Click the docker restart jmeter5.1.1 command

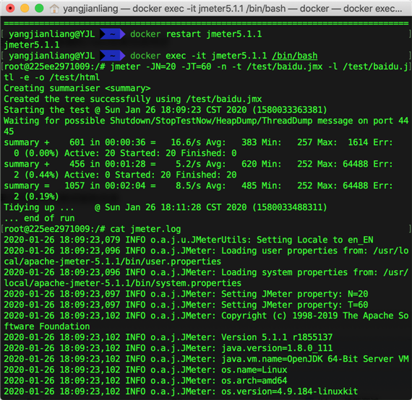[196, 34]
